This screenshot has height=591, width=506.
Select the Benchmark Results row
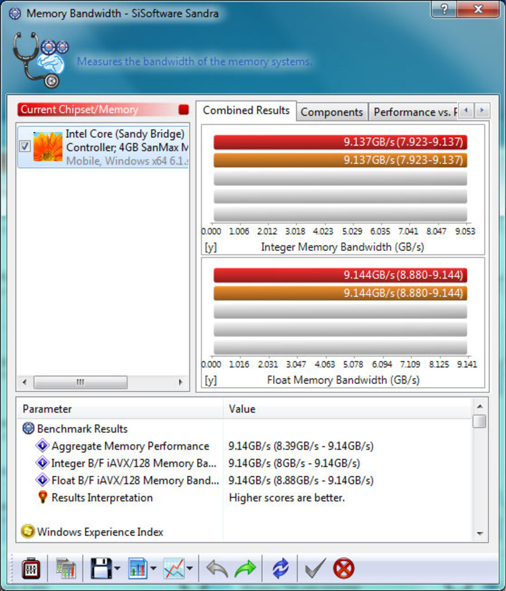(245, 429)
